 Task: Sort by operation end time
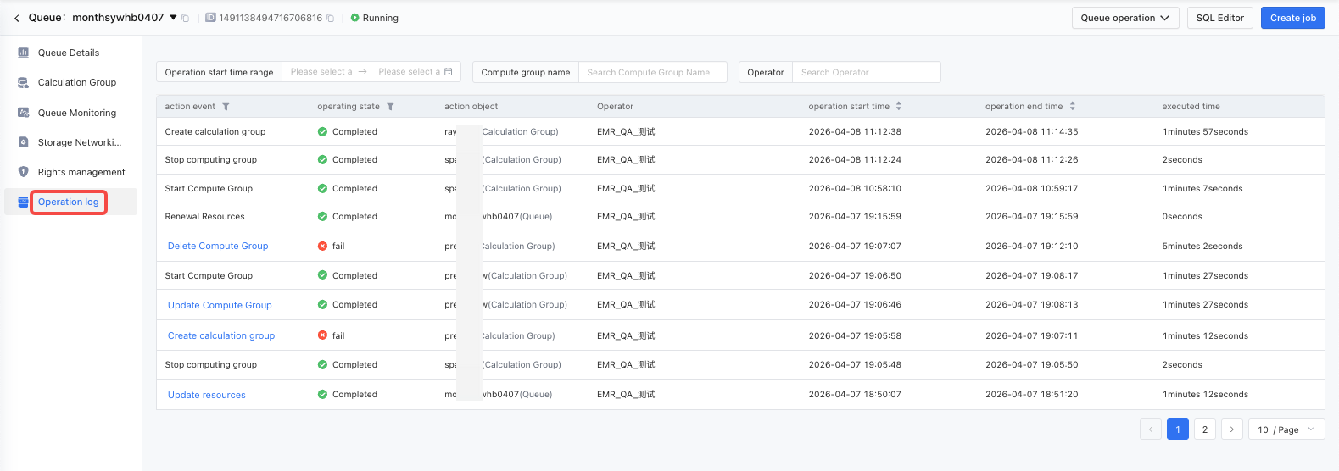click(1072, 107)
